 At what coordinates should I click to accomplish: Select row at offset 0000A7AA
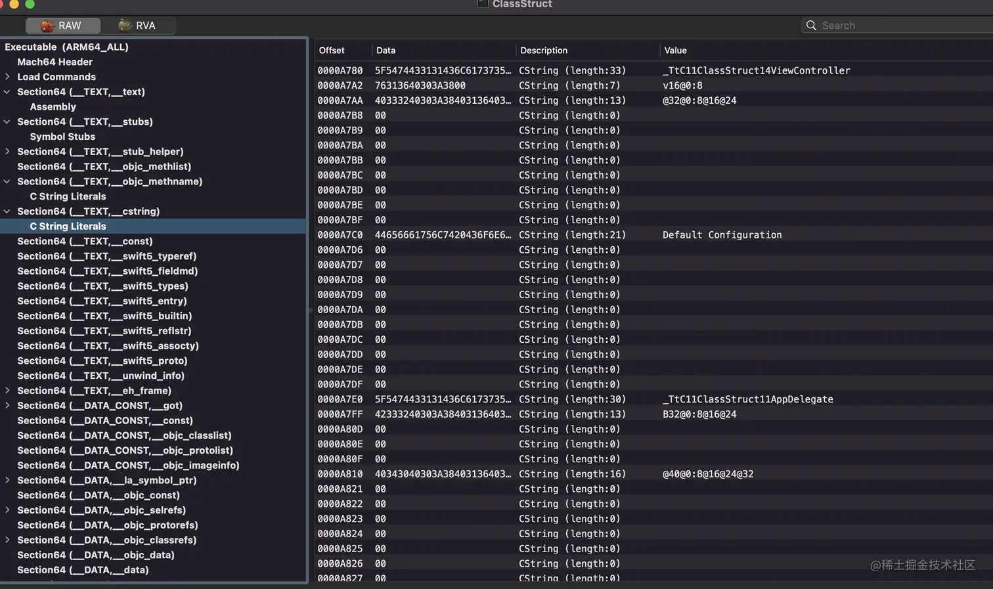653,100
